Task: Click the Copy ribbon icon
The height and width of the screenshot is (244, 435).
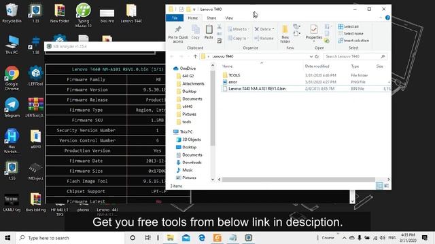Action: (x=195, y=32)
